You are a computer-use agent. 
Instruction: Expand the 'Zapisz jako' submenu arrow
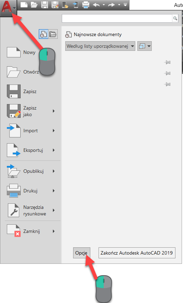tap(54, 111)
